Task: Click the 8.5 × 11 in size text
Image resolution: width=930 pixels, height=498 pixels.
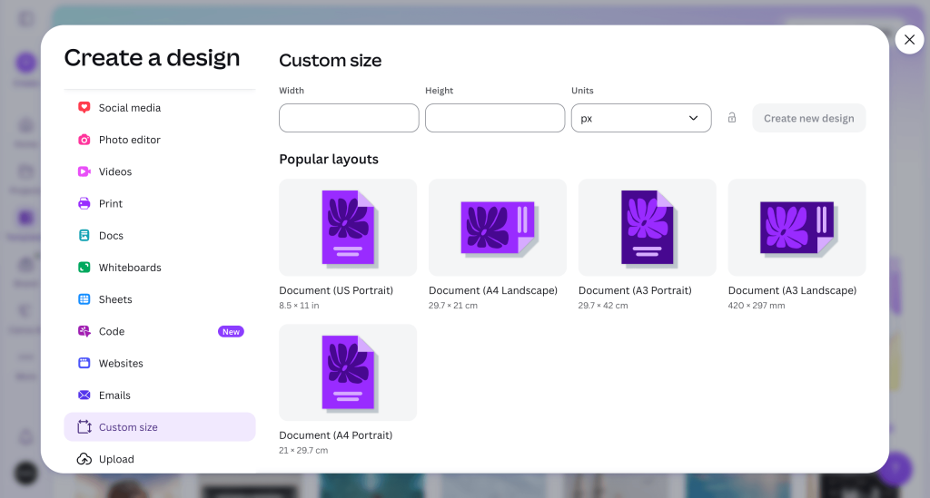Action: click(299, 306)
